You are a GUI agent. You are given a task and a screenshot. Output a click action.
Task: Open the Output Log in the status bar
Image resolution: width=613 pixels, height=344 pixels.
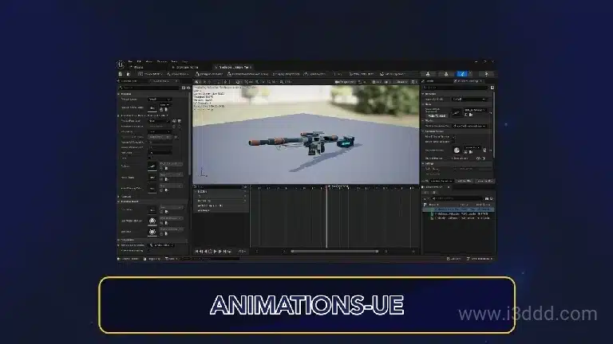[153, 259]
